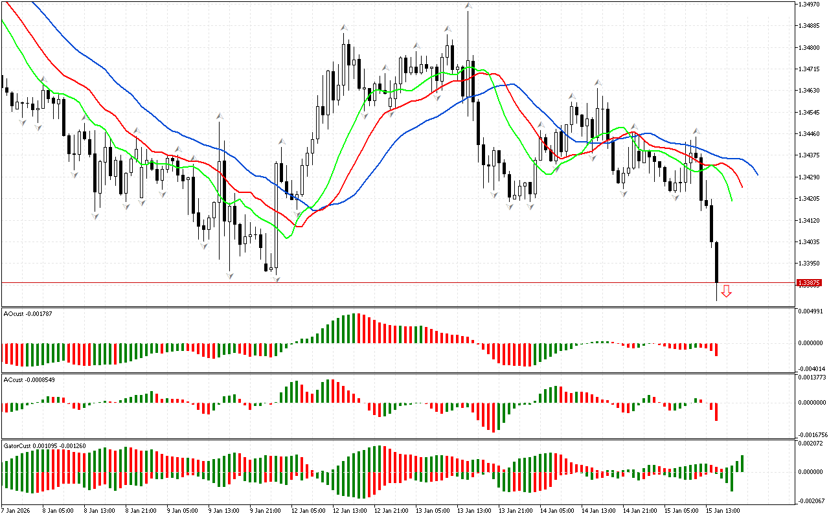This screenshot has height=518, width=829.
Task: Click the 0.004991 value on the AOcust scale
Action: click(810, 311)
